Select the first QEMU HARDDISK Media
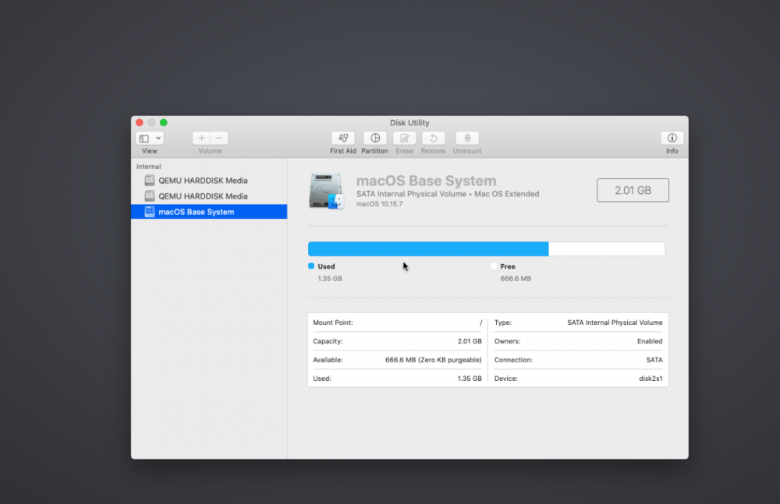Viewport: 780px width, 504px height. point(209,181)
